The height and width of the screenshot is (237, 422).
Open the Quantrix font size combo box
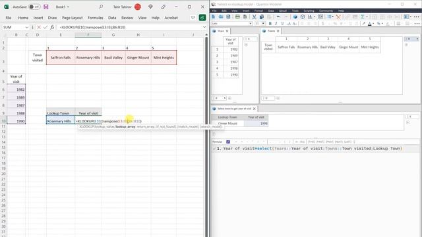260,24
